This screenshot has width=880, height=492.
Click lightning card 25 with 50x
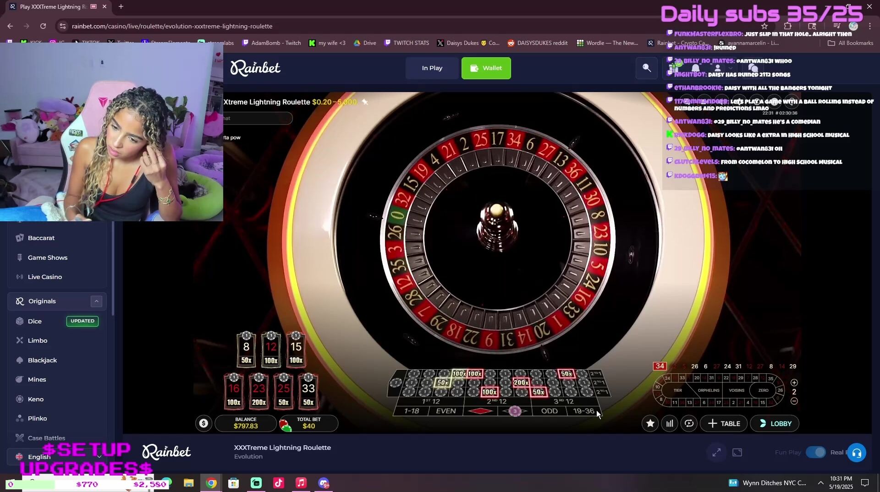(x=284, y=391)
